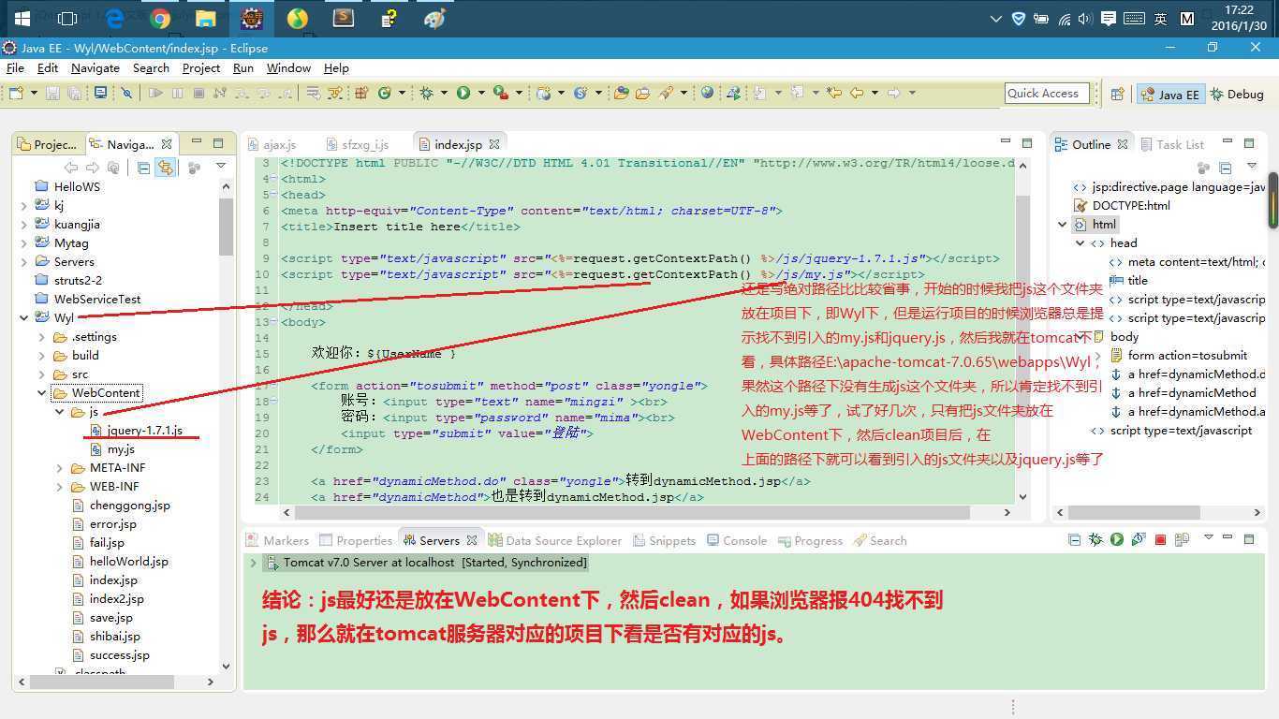This screenshot has height=719, width=1279.
Task: Click the Navigator vertical scrollbar
Action: point(226,227)
